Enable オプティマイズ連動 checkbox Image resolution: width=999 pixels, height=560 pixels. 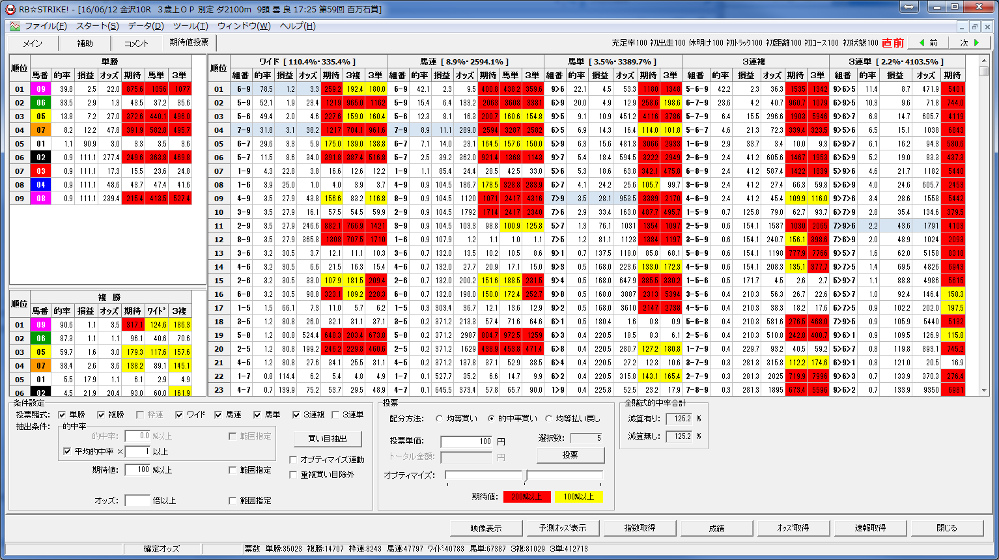[x=293, y=460]
